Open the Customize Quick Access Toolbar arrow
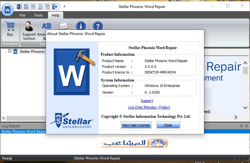250x163 pixels. (x=64, y=6)
